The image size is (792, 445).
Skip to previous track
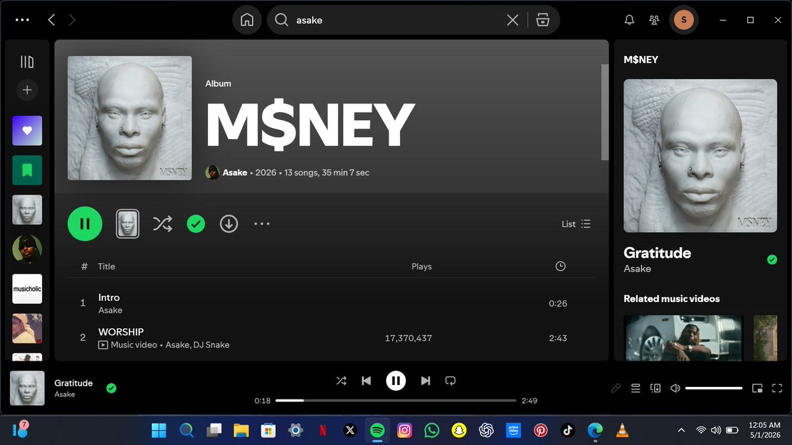click(x=366, y=380)
